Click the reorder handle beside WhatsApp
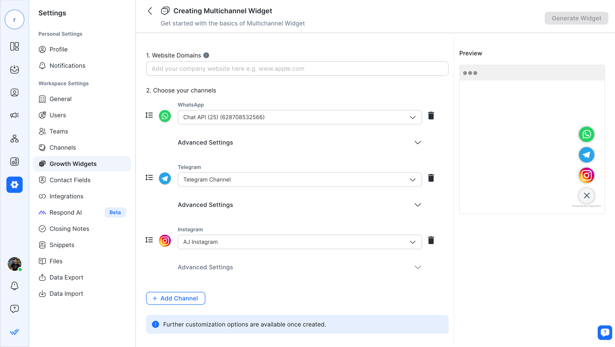 [x=149, y=115]
